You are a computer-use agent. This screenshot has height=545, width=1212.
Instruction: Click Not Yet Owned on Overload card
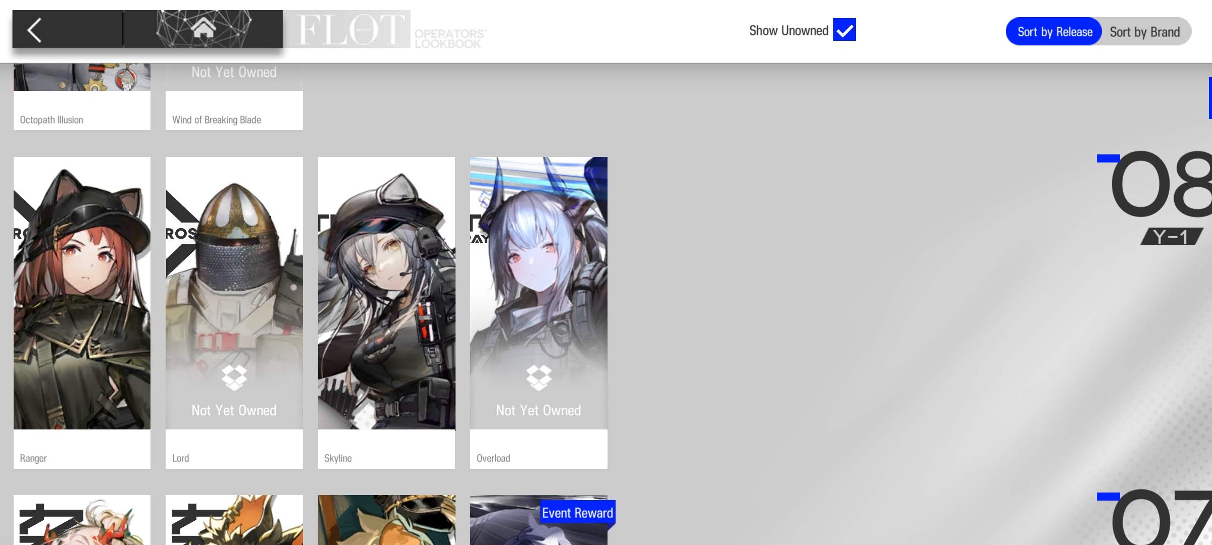click(538, 410)
